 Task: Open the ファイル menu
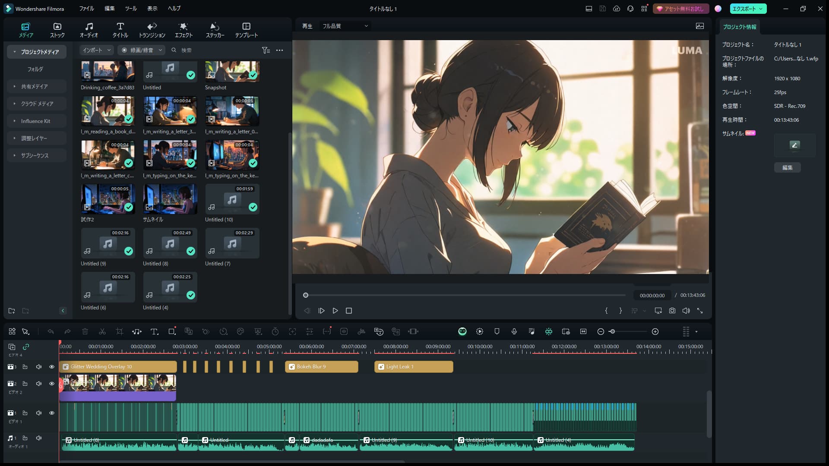point(86,8)
